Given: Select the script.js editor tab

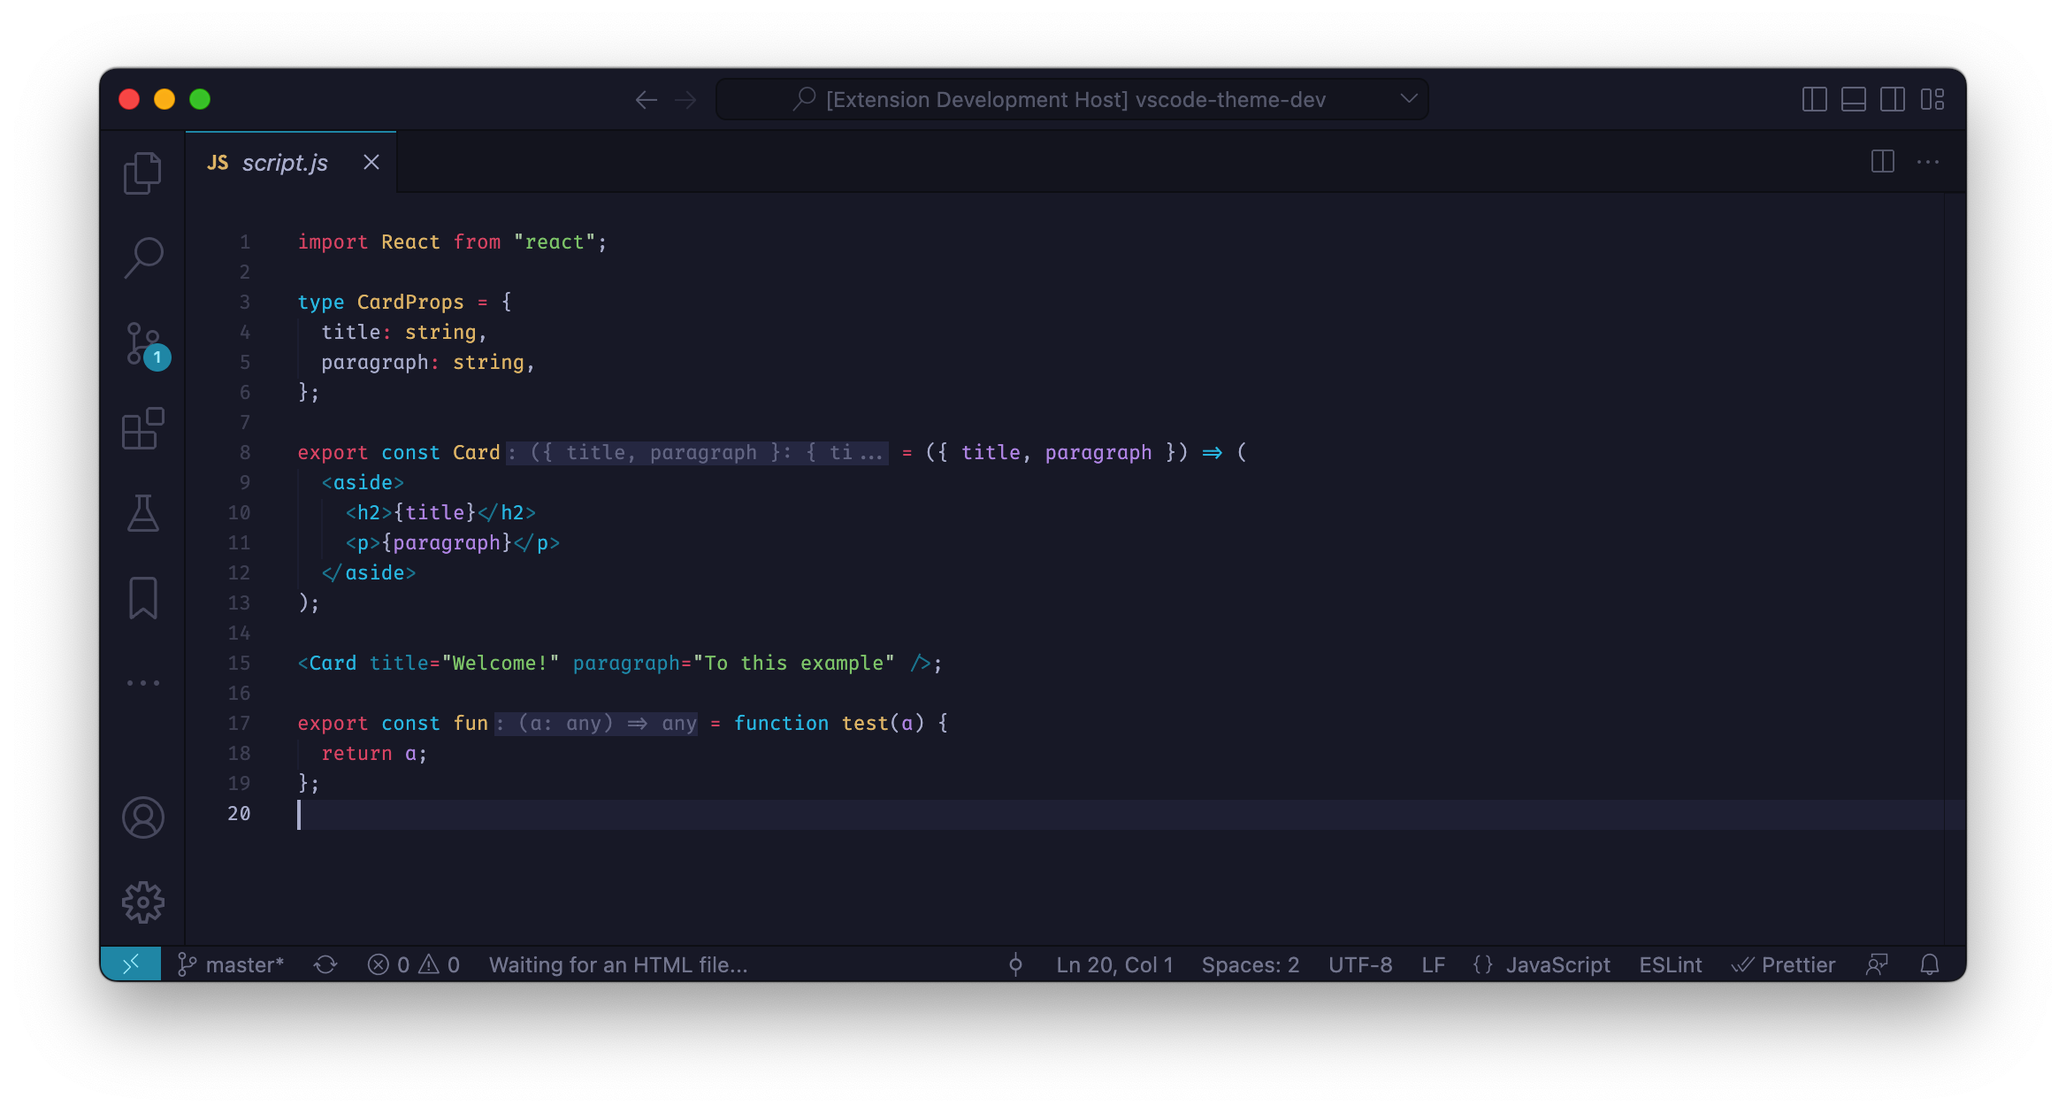Looking at the screenshot, I should pyautogui.click(x=284, y=163).
